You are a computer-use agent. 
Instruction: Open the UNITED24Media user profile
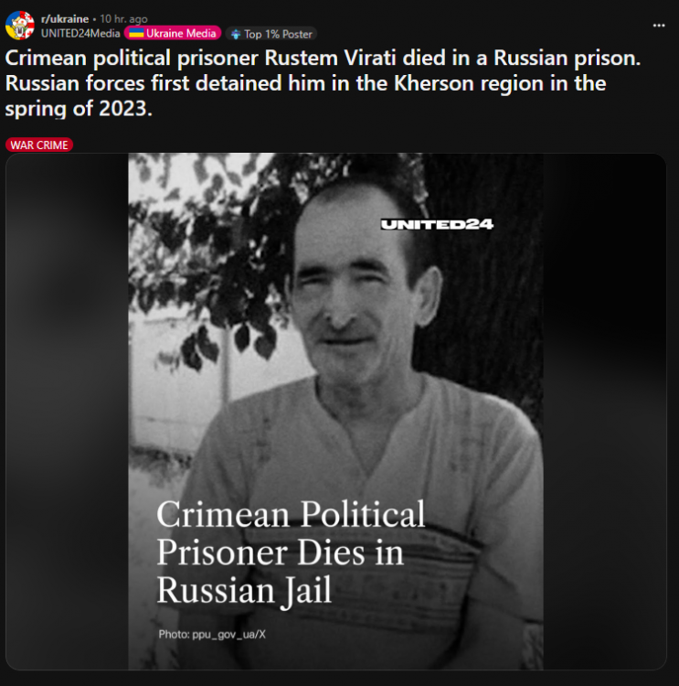80,33
